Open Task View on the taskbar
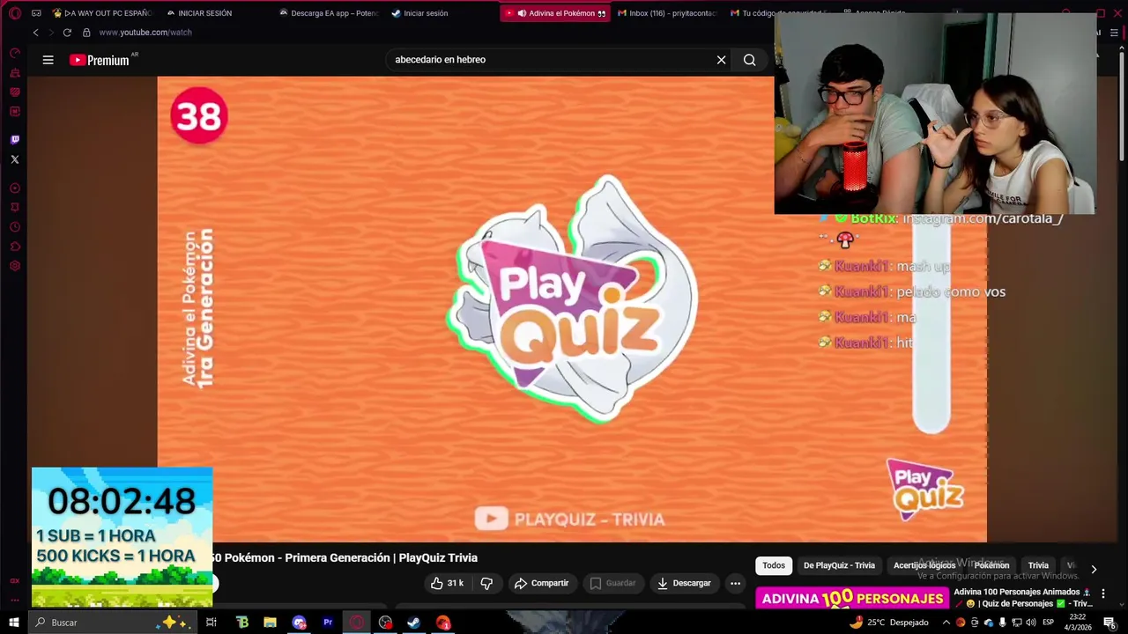This screenshot has height=634, width=1128. pyautogui.click(x=211, y=623)
